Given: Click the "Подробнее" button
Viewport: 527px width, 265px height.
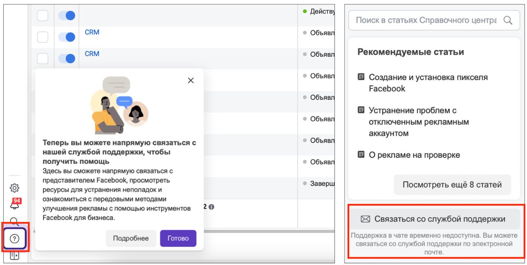Looking at the screenshot, I should (131, 238).
